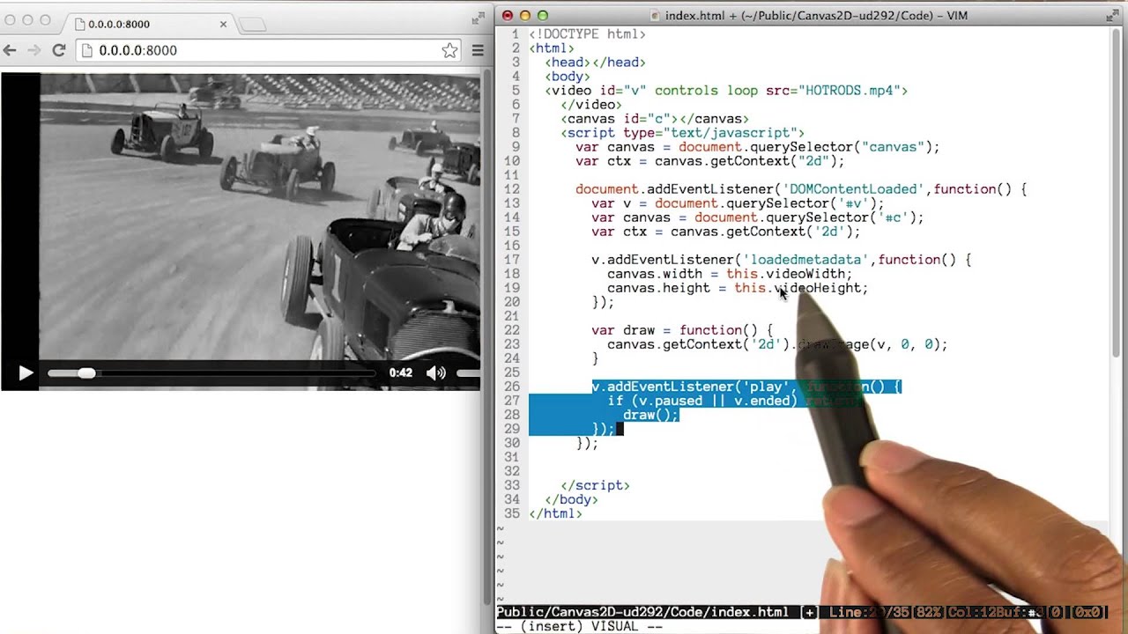1128x634 pixels.
Task: Click the page icon in the address bar
Action: click(86, 50)
